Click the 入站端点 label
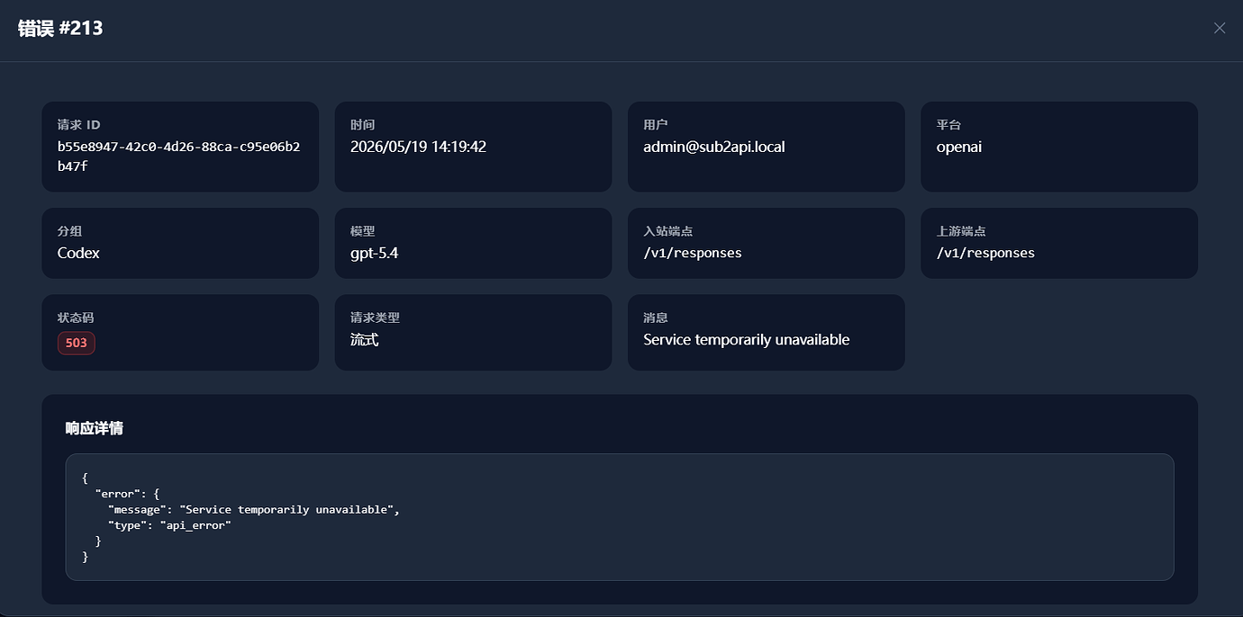 coord(667,231)
